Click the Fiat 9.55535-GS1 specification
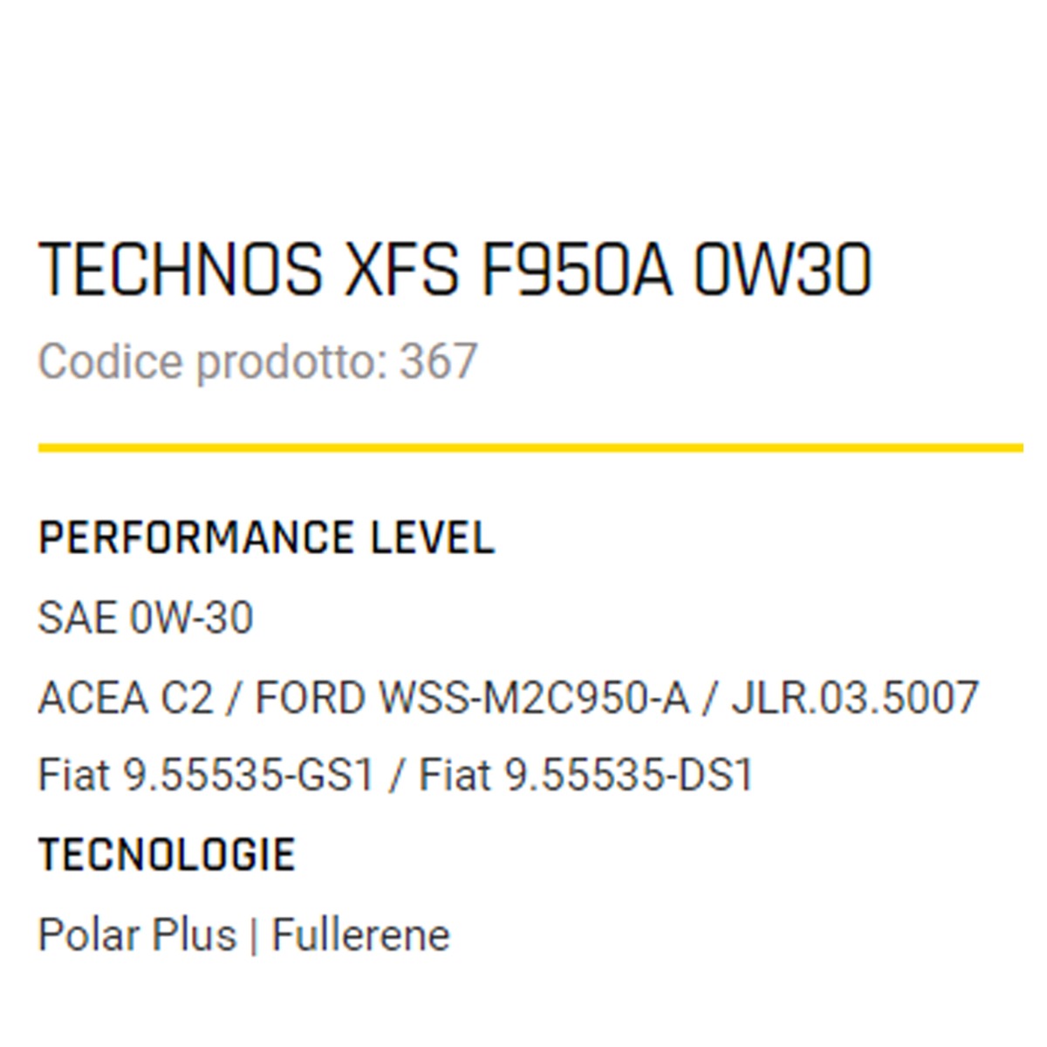Image resolution: width=1047 pixels, height=1047 pixels. point(206,775)
